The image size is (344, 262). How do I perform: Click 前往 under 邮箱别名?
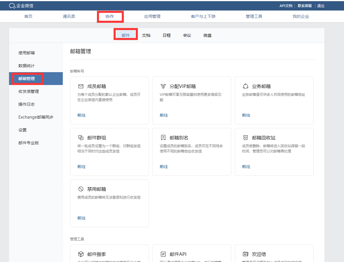164,166
